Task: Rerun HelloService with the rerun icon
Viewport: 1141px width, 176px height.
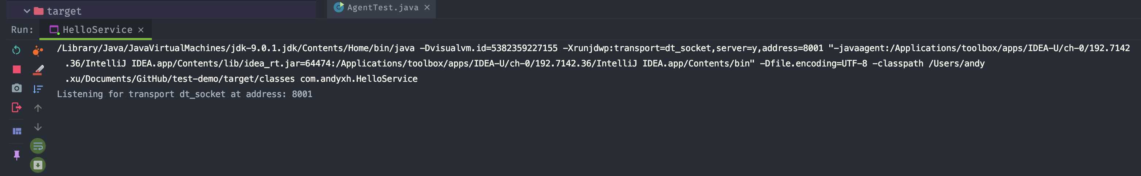Action: (16, 50)
